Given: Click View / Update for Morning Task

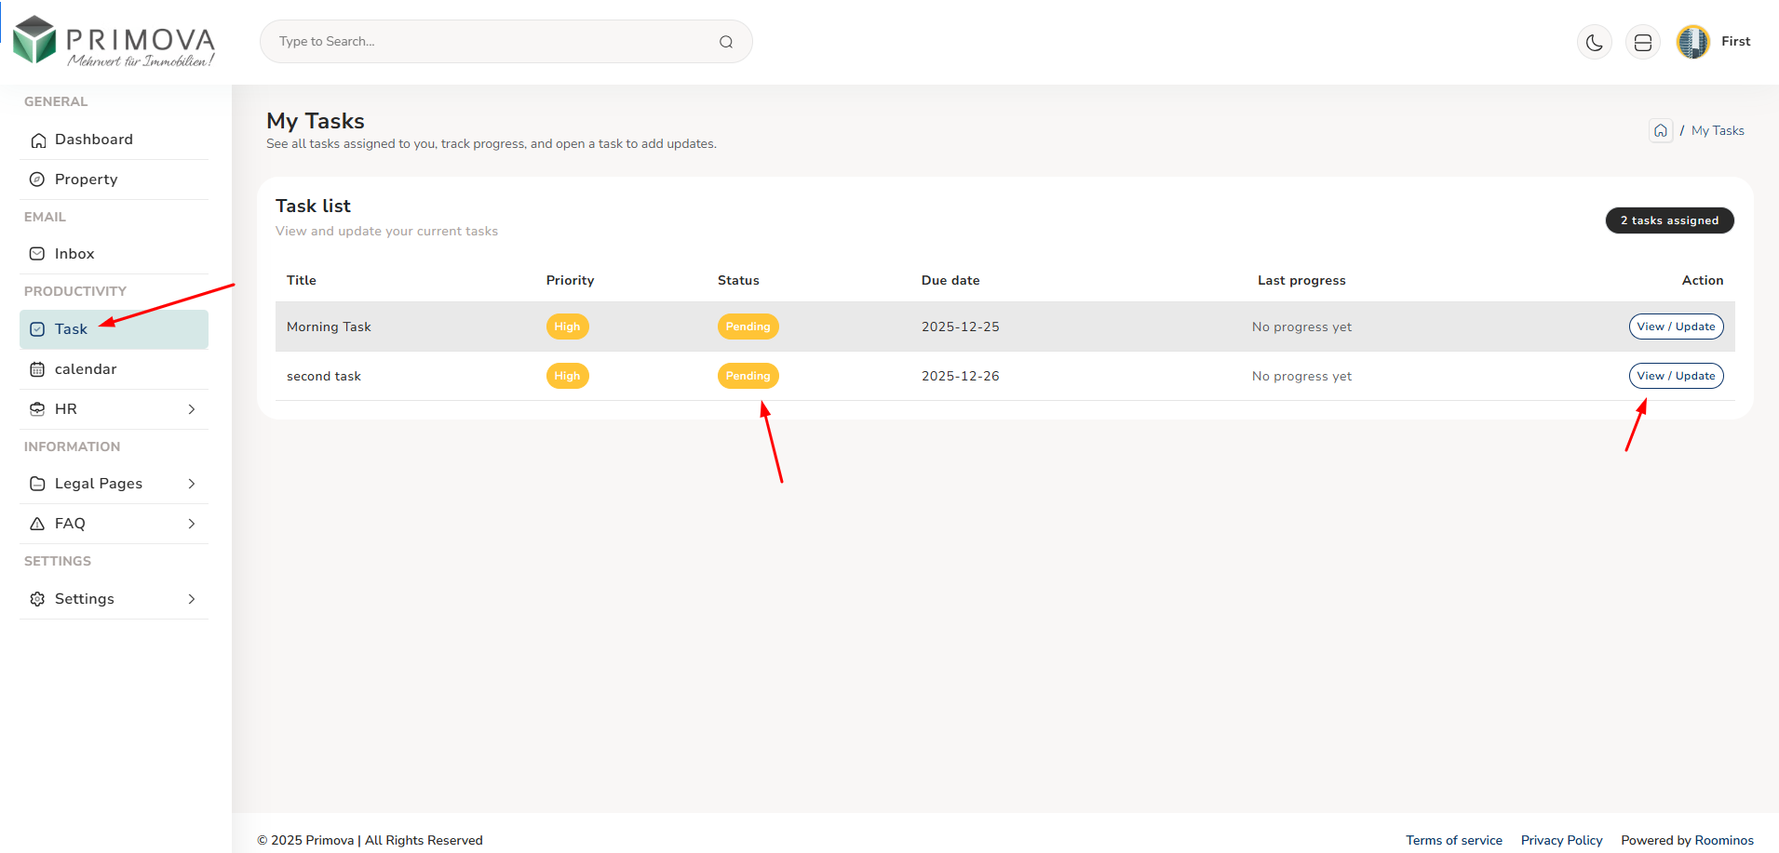Looking at the screenshot, I should click(1676, 327).
